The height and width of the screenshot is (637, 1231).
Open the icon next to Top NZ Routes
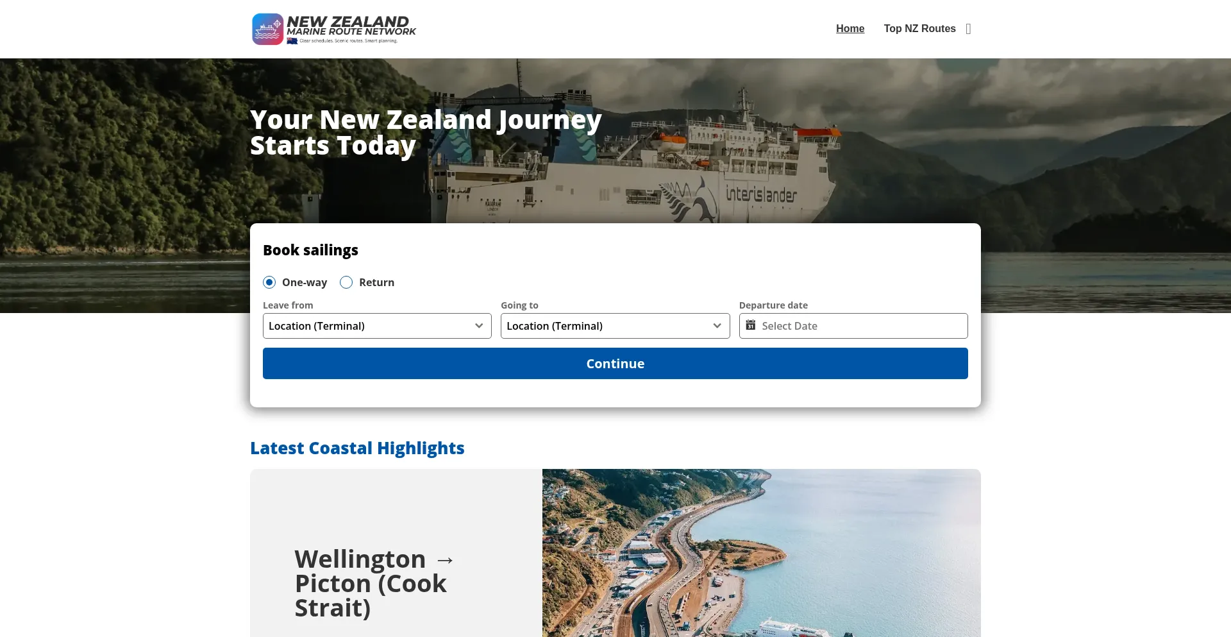[x=968, y=29]
